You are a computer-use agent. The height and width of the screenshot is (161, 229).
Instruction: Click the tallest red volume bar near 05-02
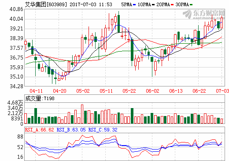point(82,114)
